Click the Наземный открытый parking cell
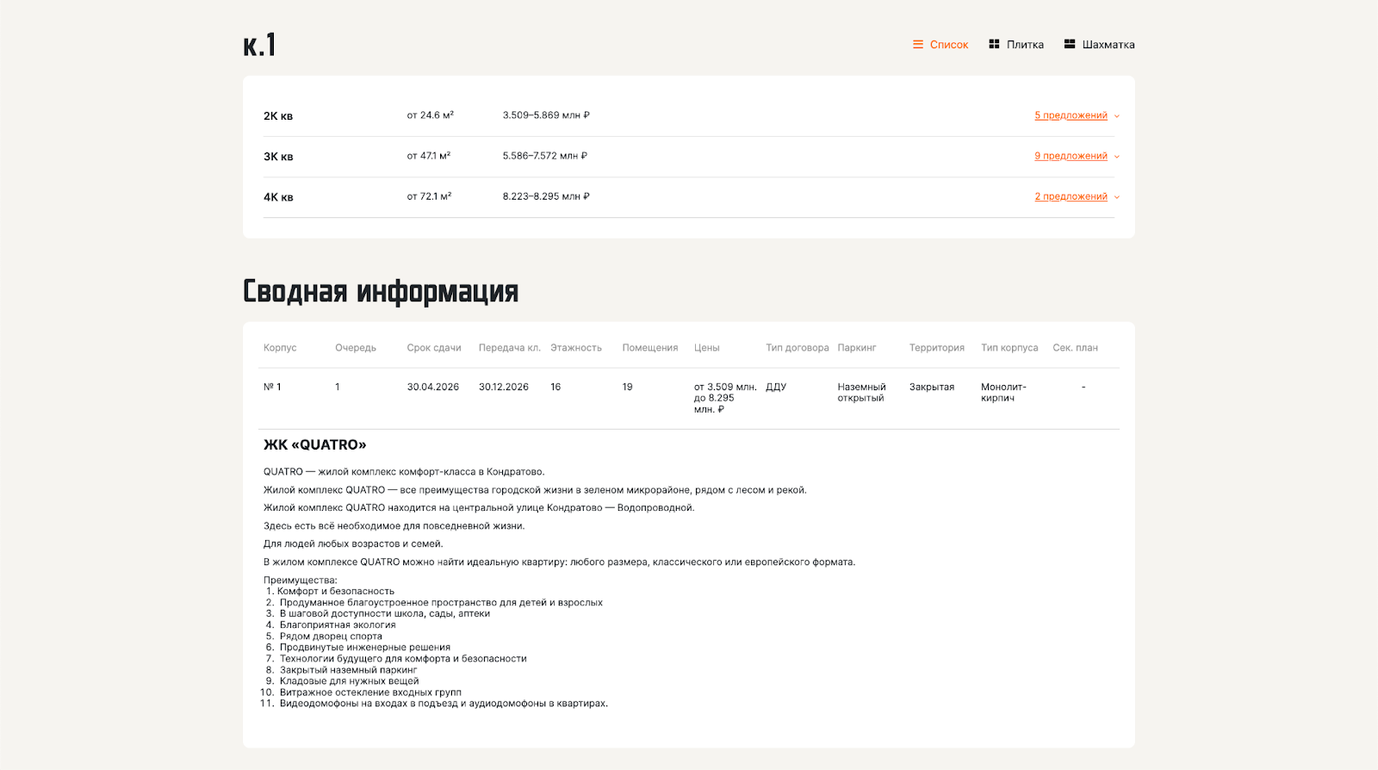Image resolution: width=1378 pixels, height=770 pixels. [x=862, y=393]
